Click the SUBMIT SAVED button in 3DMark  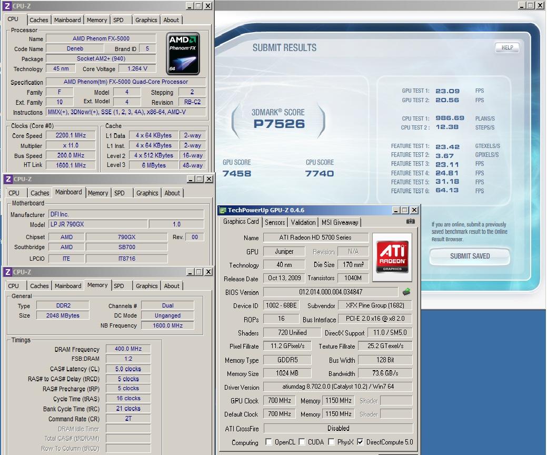click(470, 256)
